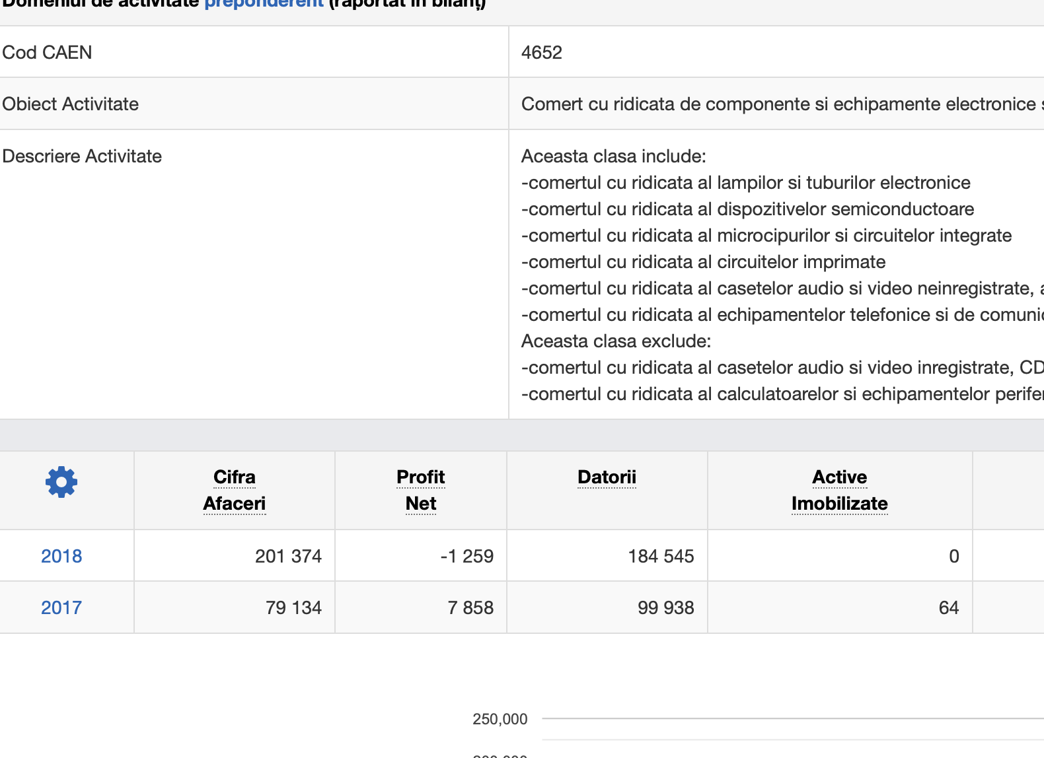
Task: Click the Active Imobilizate column header
Action: coord(839,490)
